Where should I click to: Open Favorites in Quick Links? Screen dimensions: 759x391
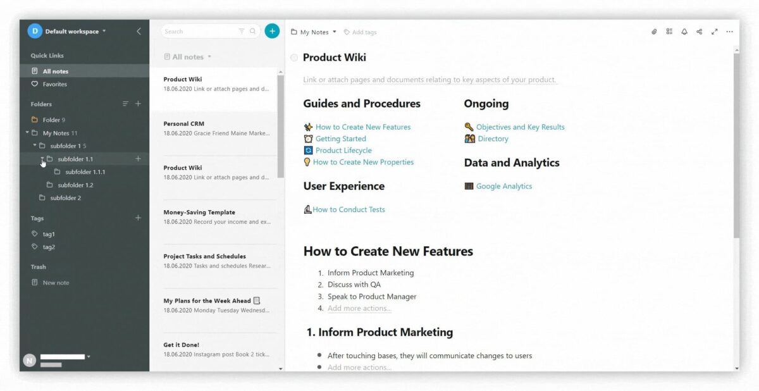(54, 84)
